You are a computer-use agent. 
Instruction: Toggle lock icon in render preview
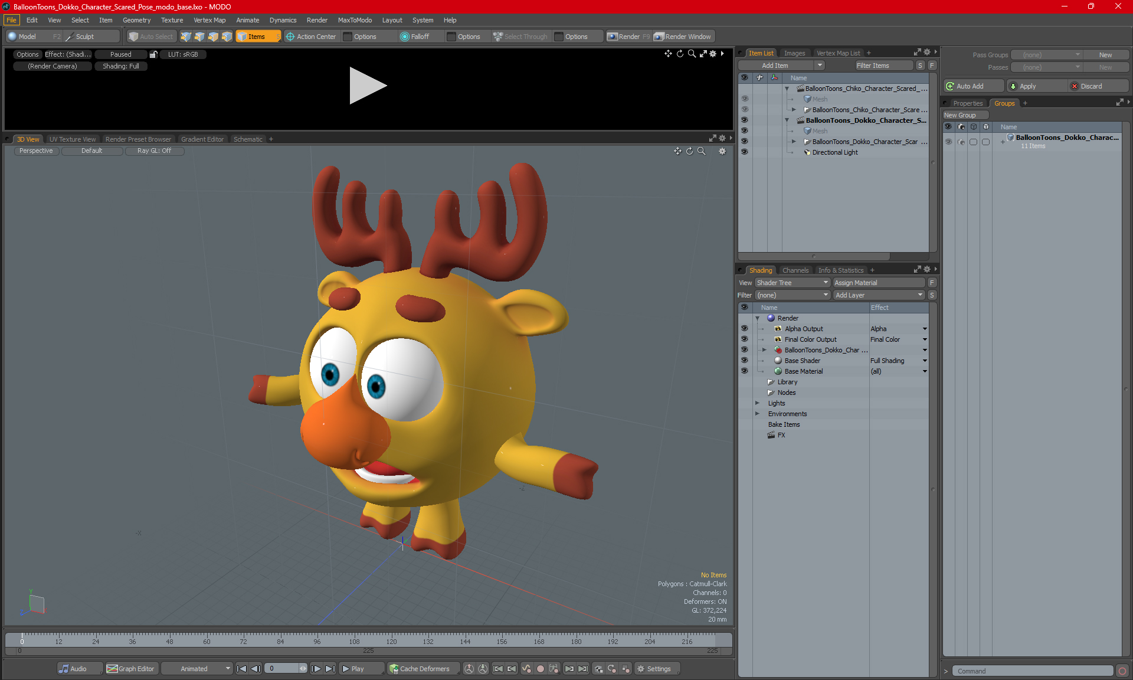tap(153, 54)
